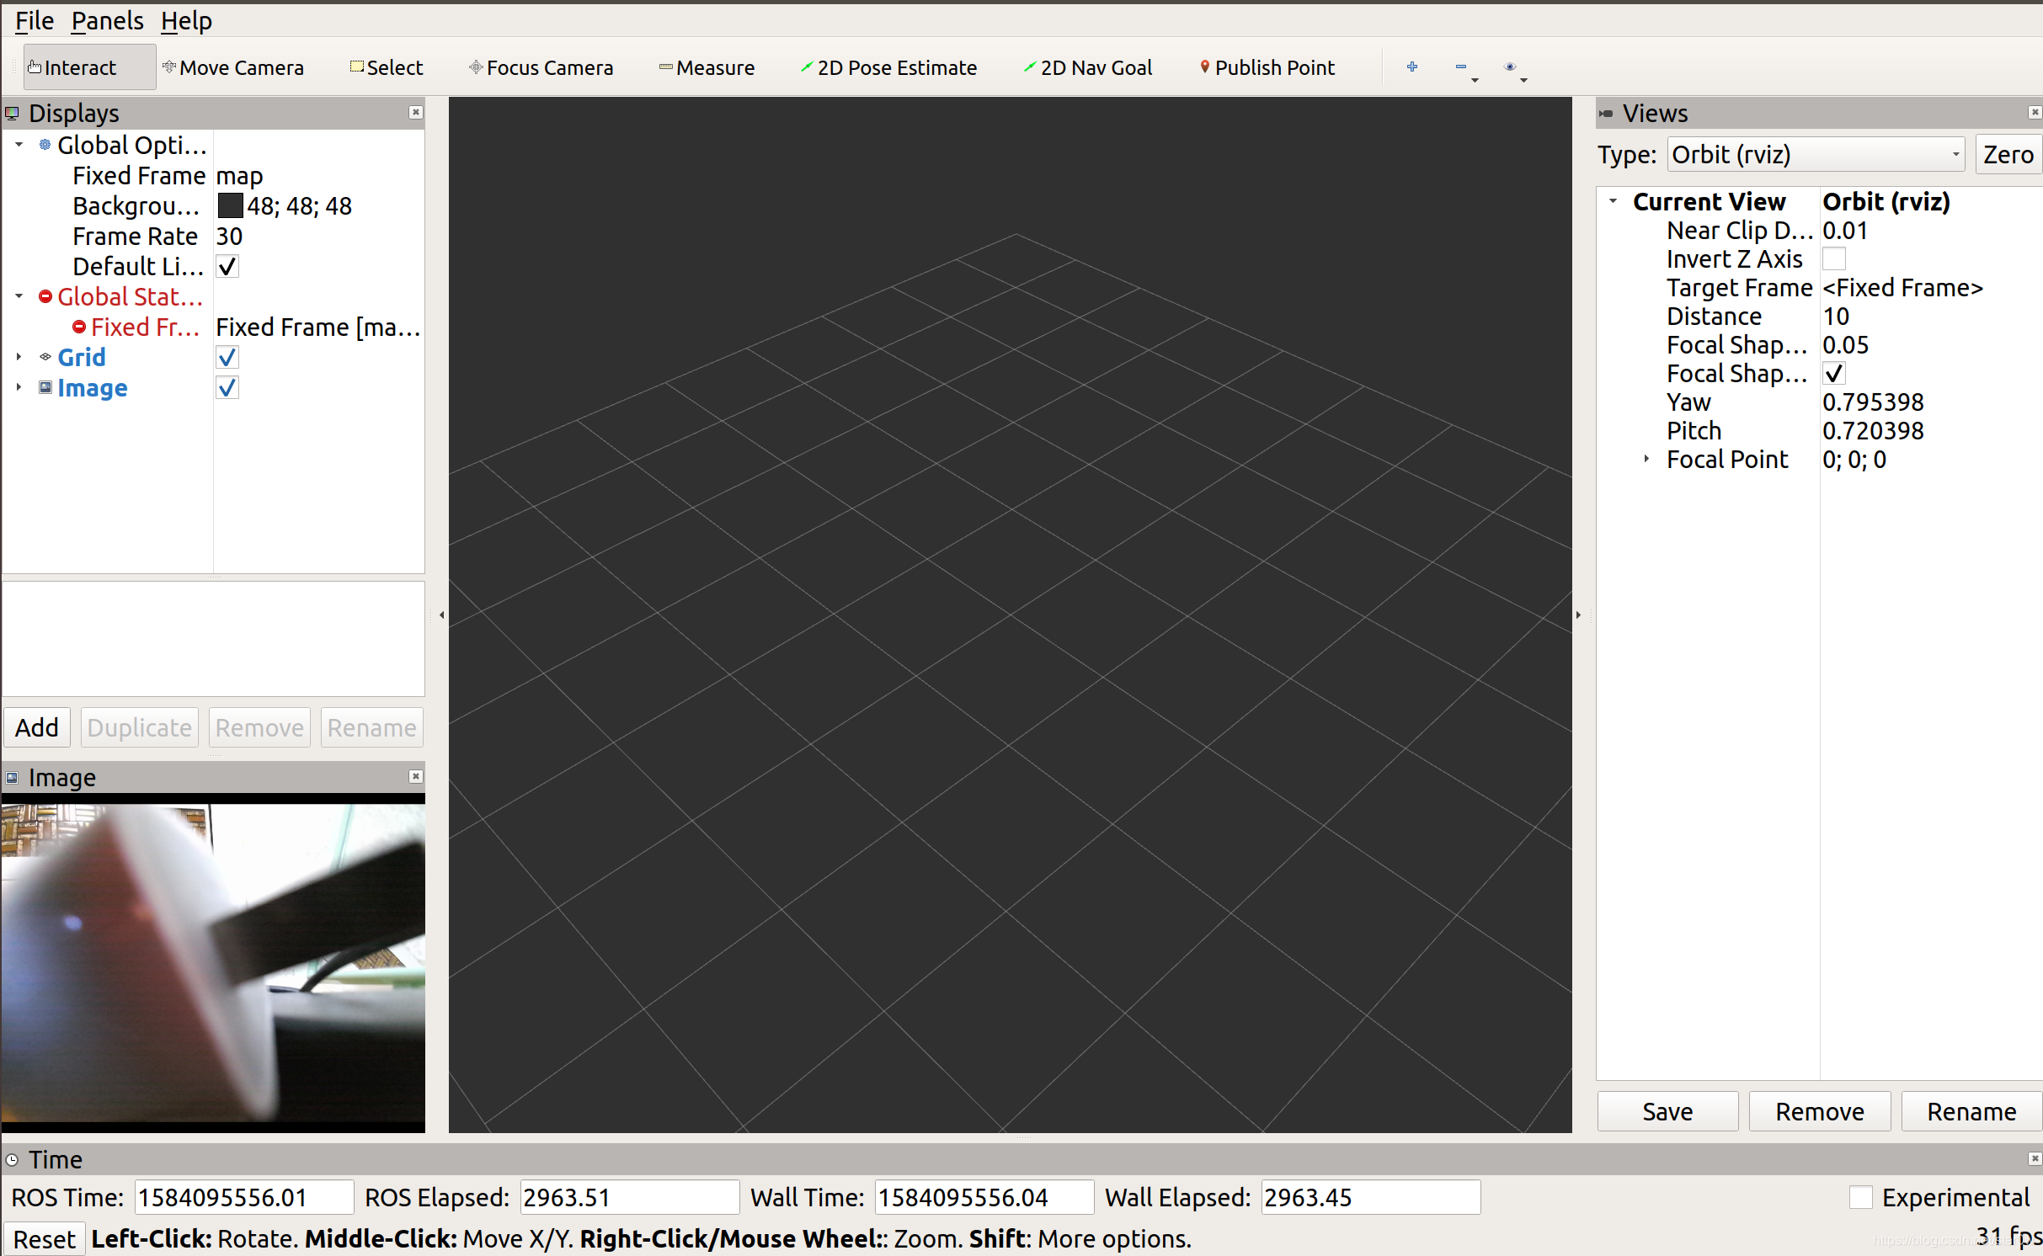Enable Default Light checkbox
The width and height of the screenshot is (2043, 1256).
point(227,265)
